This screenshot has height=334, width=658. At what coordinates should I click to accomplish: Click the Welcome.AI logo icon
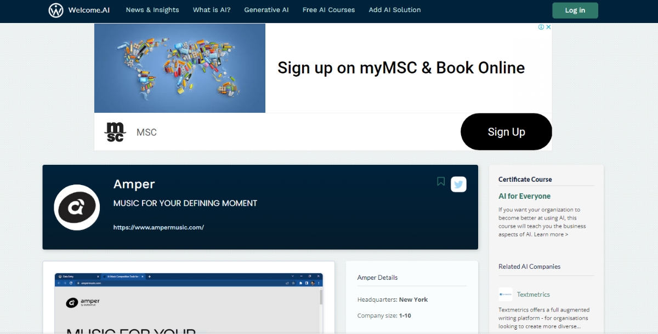[56, 10]
